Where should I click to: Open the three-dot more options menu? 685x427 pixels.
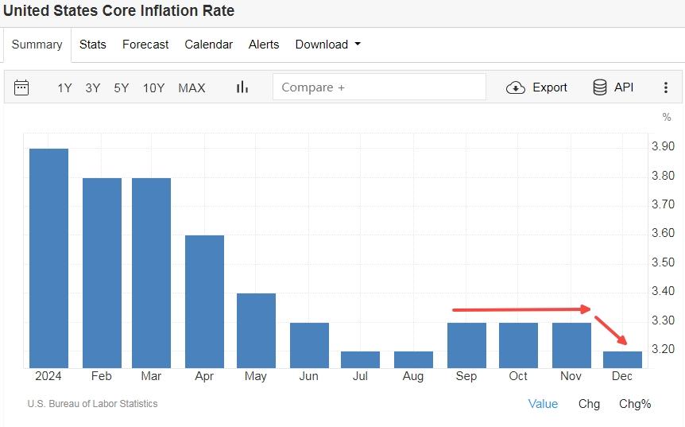[666, 87]
